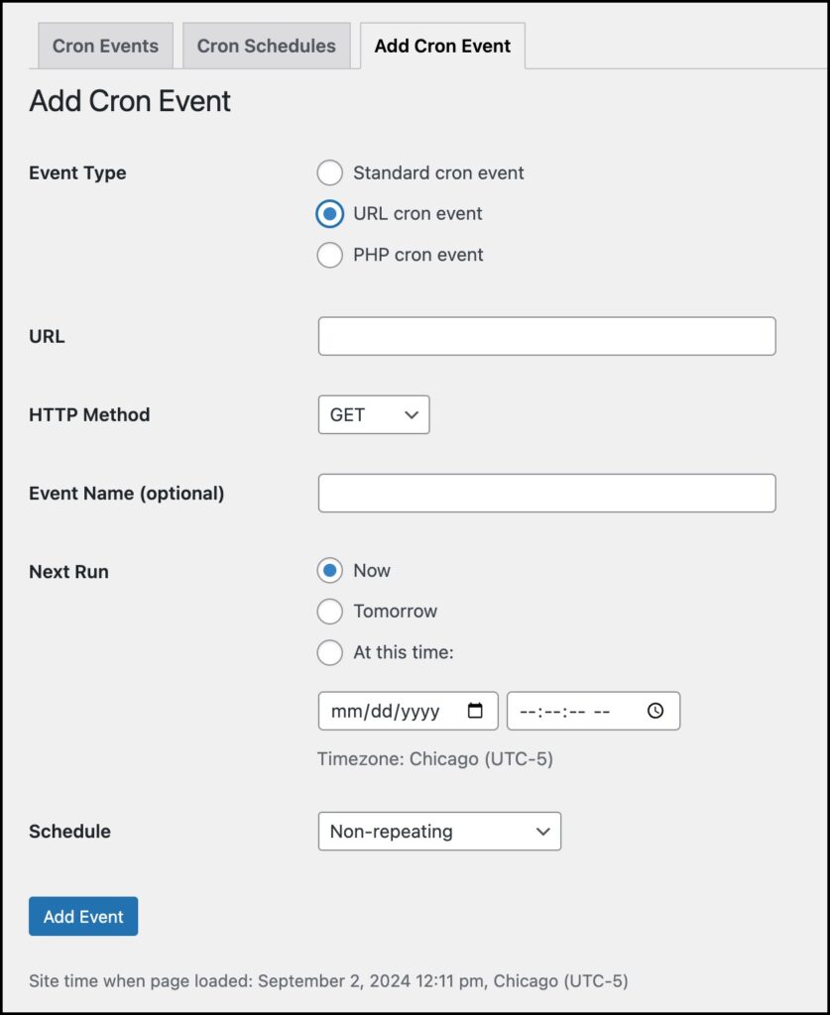Screen dimensions: 830x1015
Task: Change GET to another HTTP method
Action: point(373,414)
